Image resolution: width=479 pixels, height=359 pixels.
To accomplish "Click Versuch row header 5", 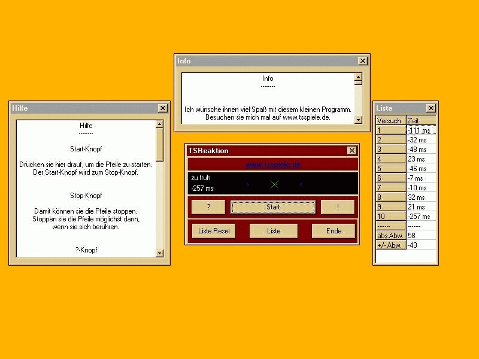I will point(391,169).
